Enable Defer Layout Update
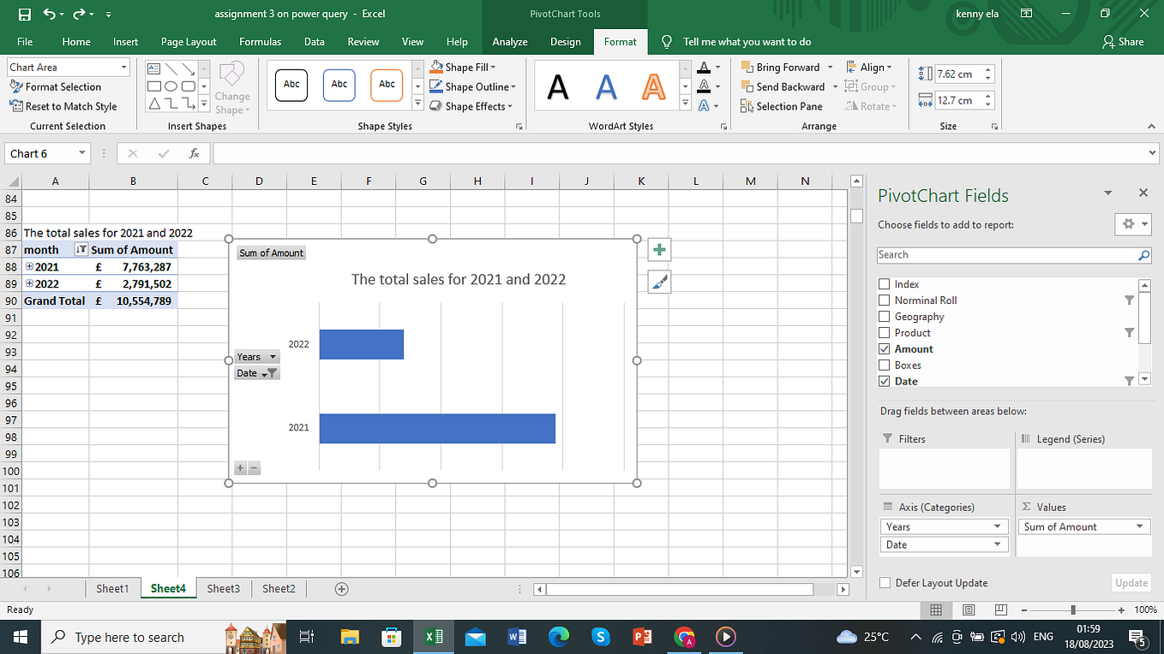1164x654 pixels. coord(884,583)
